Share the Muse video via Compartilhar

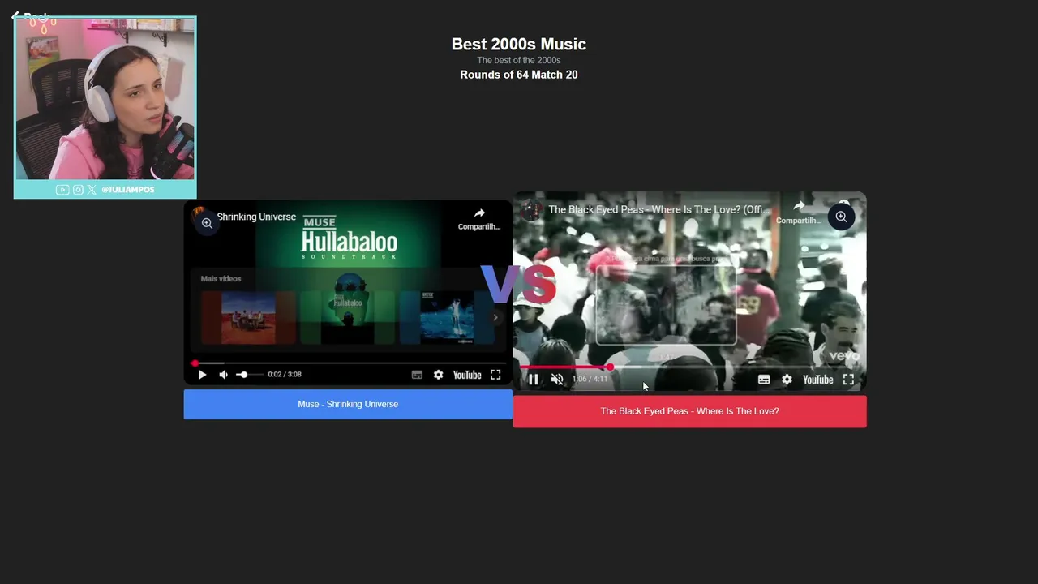click(x=479, y=219)
